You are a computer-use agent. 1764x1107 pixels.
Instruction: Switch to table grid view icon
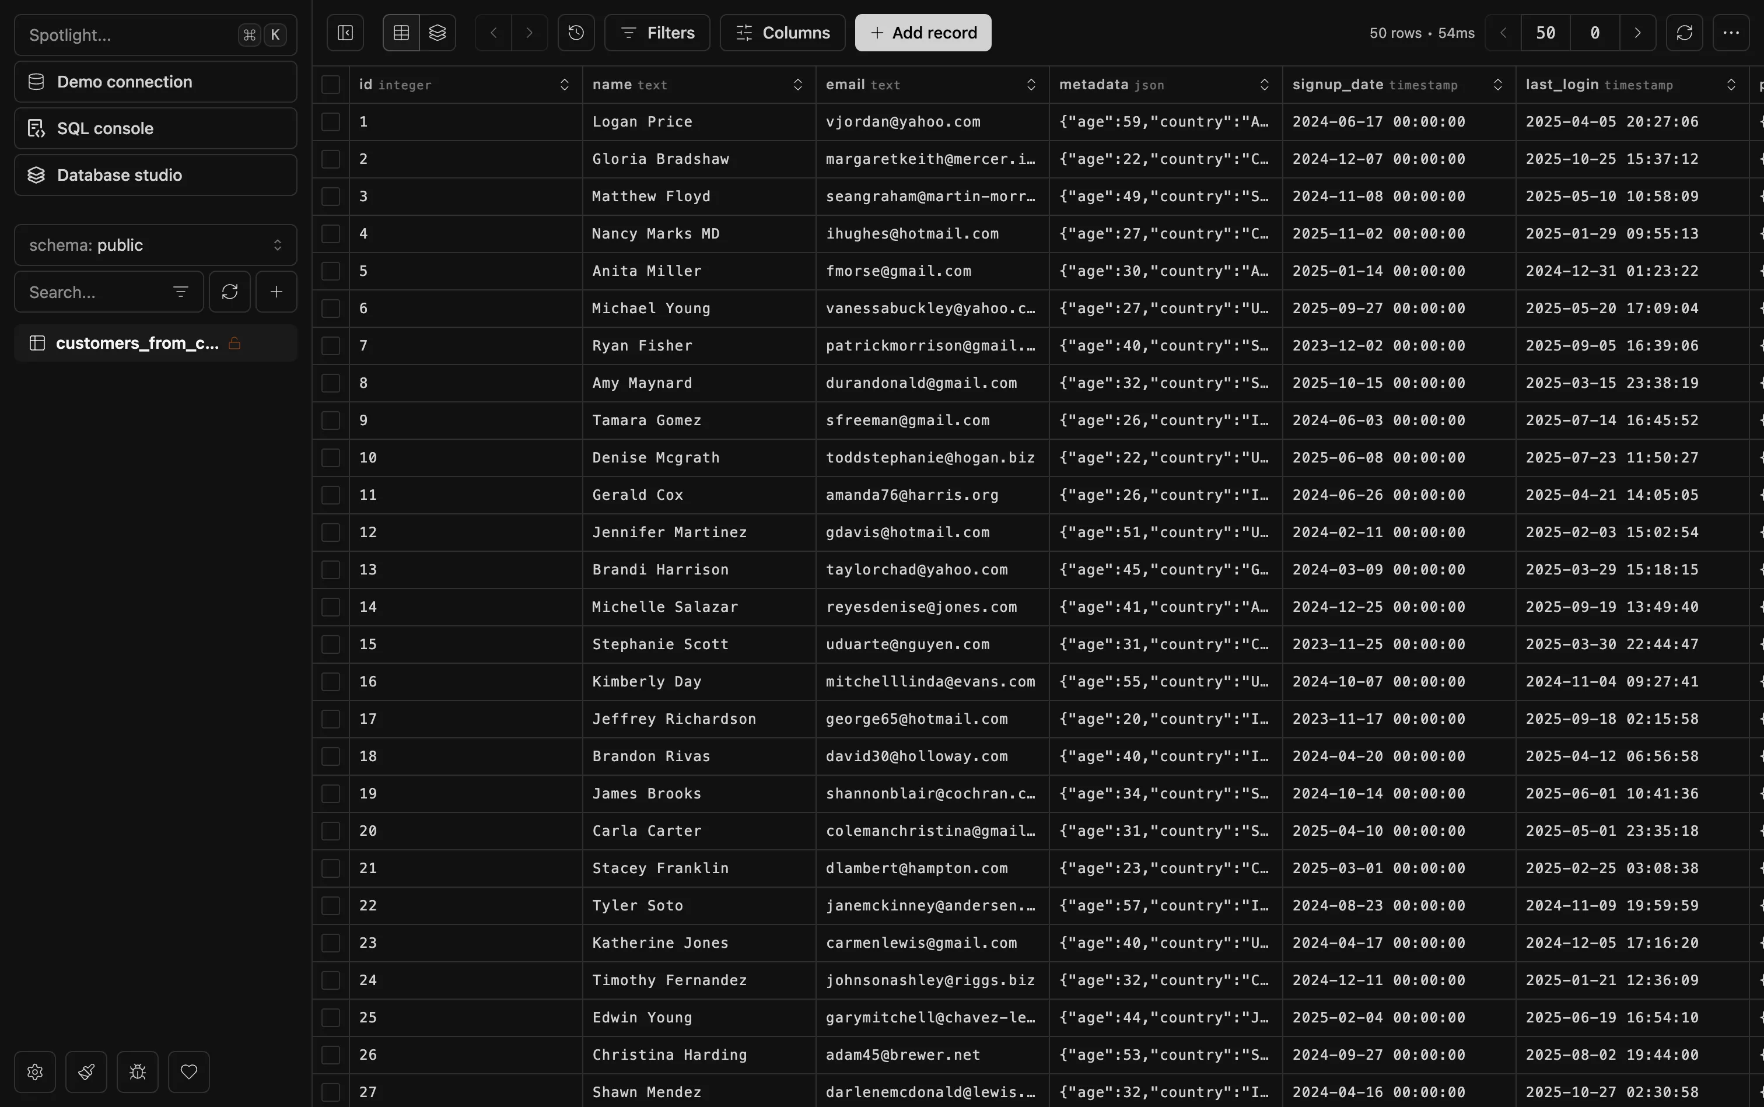(401, 33)
